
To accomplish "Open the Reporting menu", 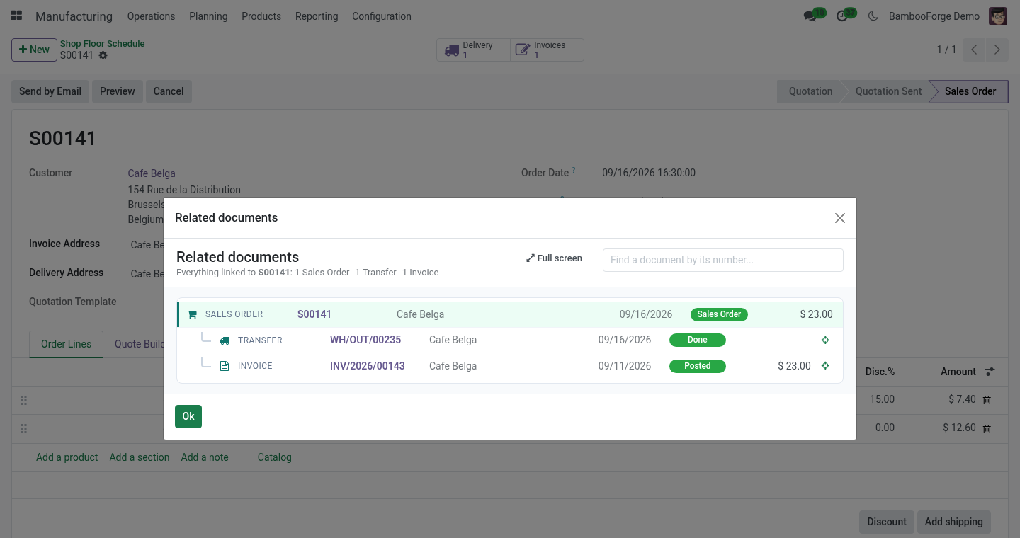I will (x=317, y=16).
